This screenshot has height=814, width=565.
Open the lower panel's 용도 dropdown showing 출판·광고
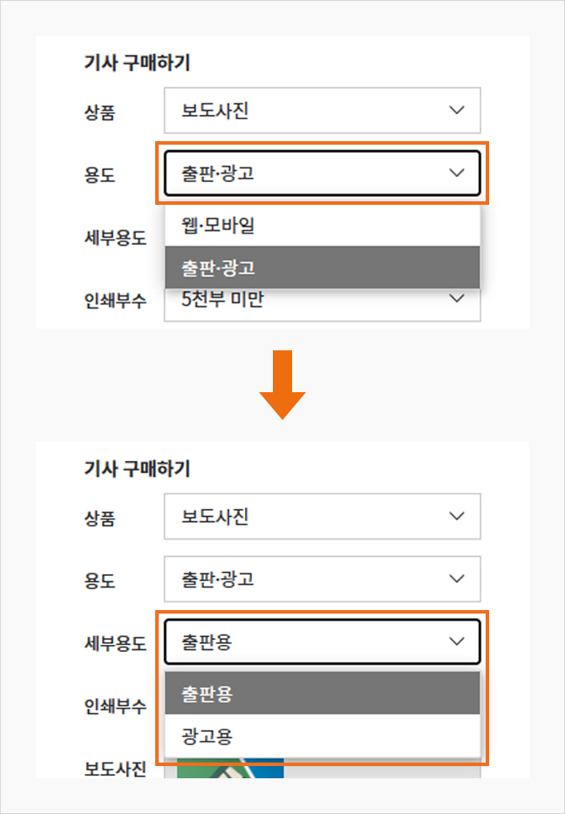tap(323, 579)
